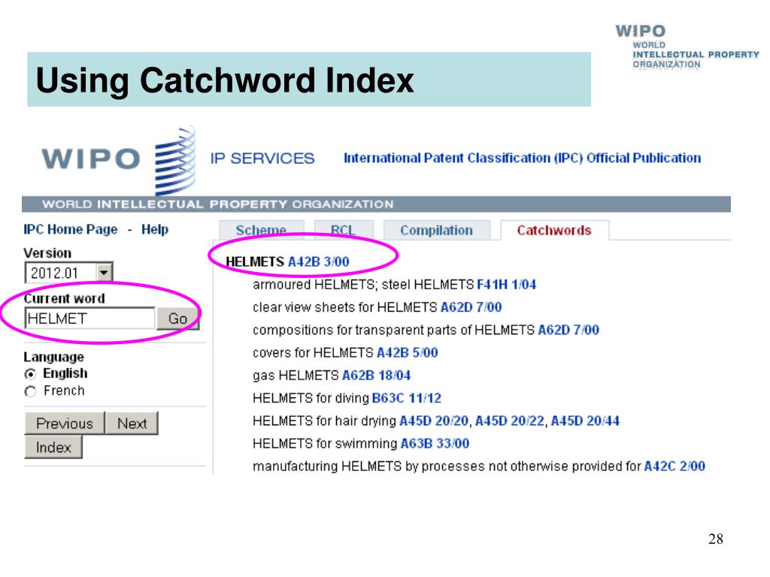This screenshot has width=770, height=577.
Task: Open hair drying link A45D 20/44
Action: coord(585,421)
